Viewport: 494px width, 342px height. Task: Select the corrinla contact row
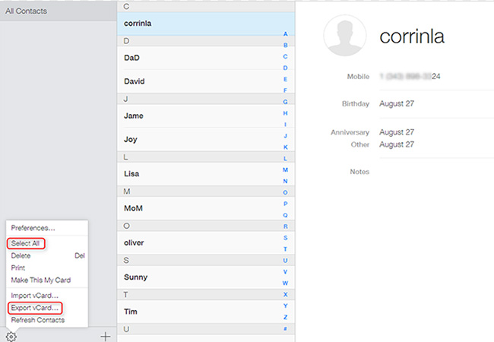click(x=206, y=24)
